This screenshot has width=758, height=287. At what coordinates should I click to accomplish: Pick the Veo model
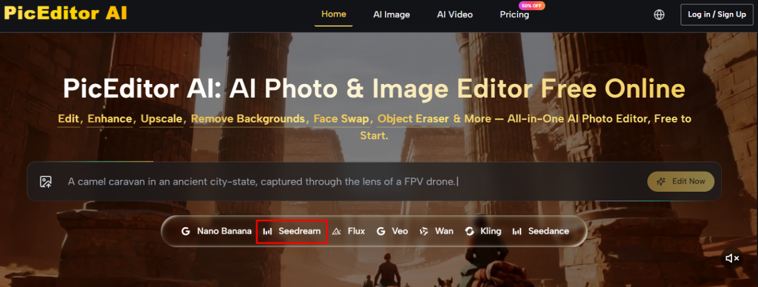(x=392, y=231)
